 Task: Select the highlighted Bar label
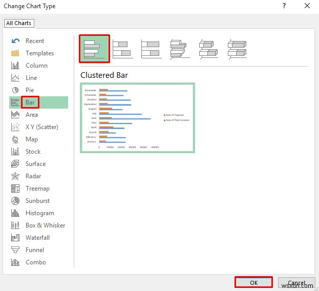click(30, 102)
